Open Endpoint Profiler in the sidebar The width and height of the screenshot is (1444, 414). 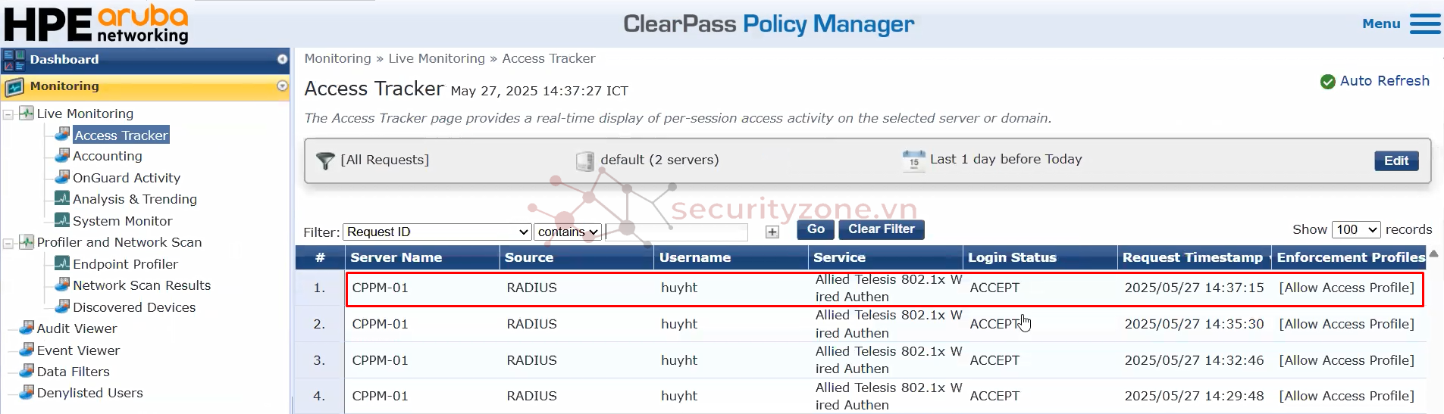coord(125,264)
